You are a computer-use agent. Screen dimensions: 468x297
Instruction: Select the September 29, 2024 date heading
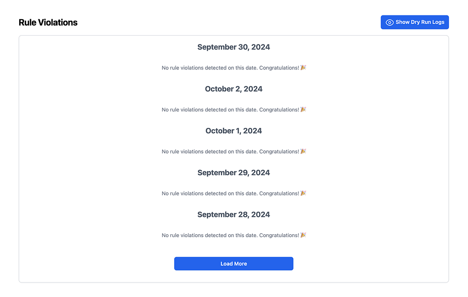tap(234, 172)
